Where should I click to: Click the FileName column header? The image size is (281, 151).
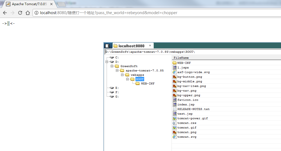pyautogui.click(x=226, y=58)
